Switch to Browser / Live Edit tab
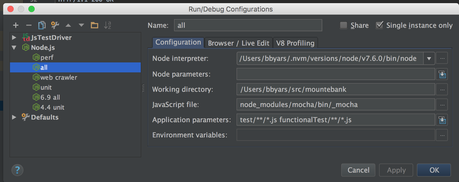 (x=238, y=43)
